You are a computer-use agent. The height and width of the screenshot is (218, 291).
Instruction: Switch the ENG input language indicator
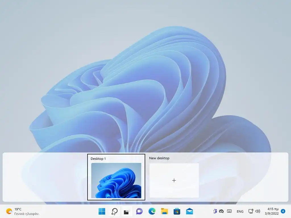(x=240, y=211)
